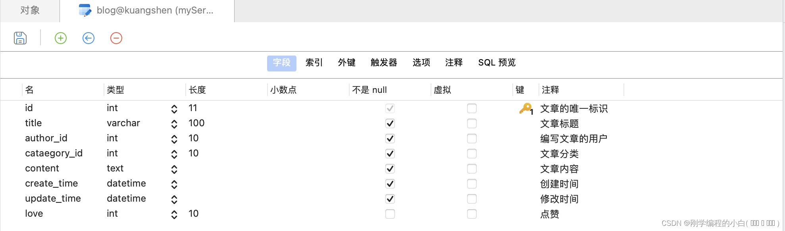Click the green add field icon
The image size is (785, 231).
point(61,38)
